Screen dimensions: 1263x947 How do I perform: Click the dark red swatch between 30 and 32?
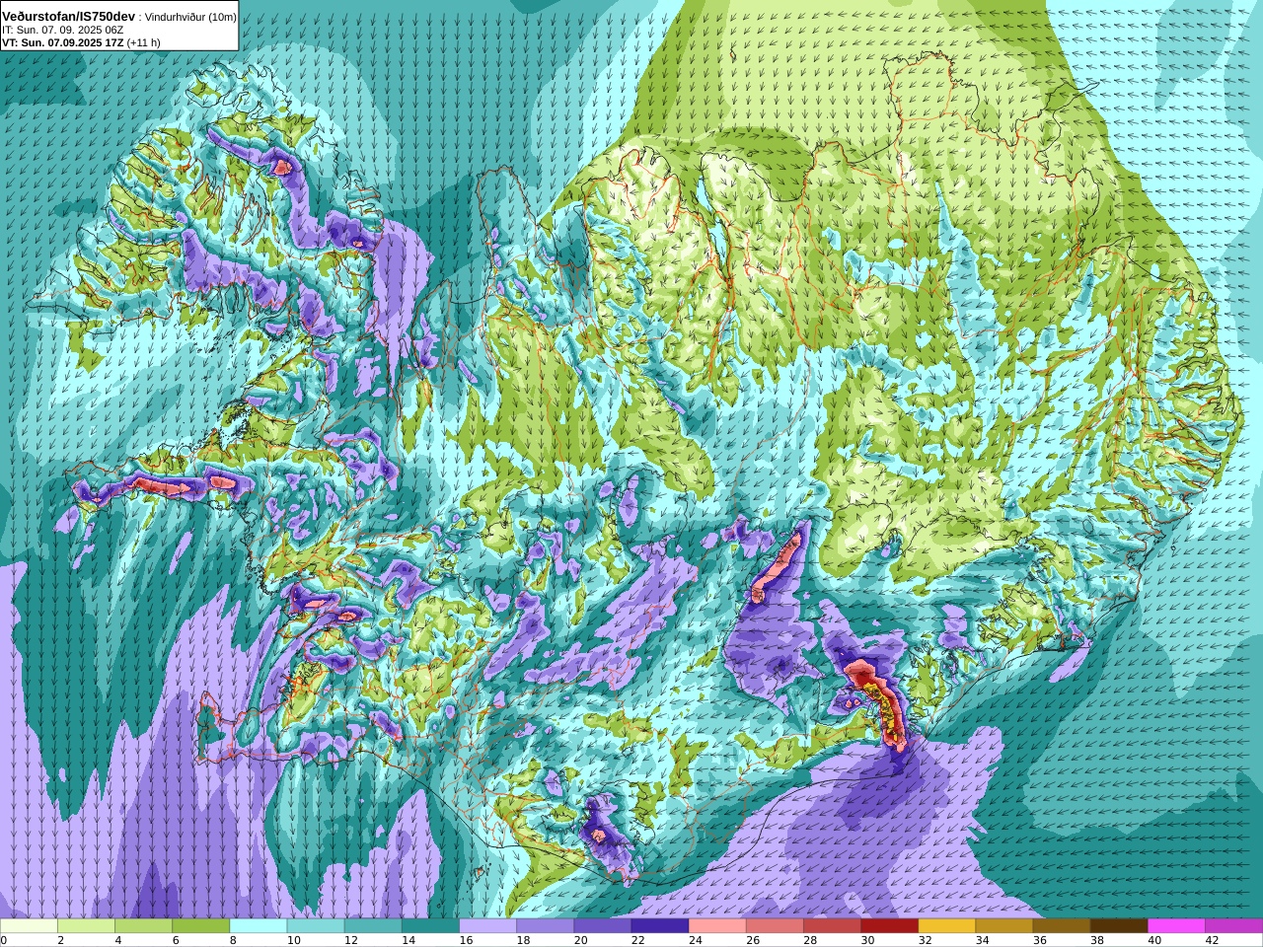click(889, 926)
